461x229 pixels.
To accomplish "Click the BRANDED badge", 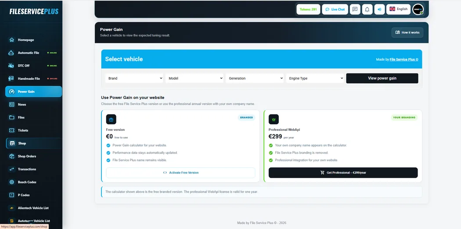I will pos(246,118).
